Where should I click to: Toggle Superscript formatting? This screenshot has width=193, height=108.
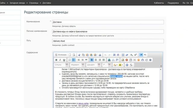click(135, 55)
